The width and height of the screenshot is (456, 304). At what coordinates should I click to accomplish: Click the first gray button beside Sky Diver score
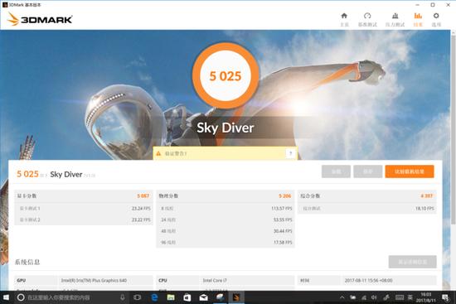pyautogui.click(x=336, y=171)
